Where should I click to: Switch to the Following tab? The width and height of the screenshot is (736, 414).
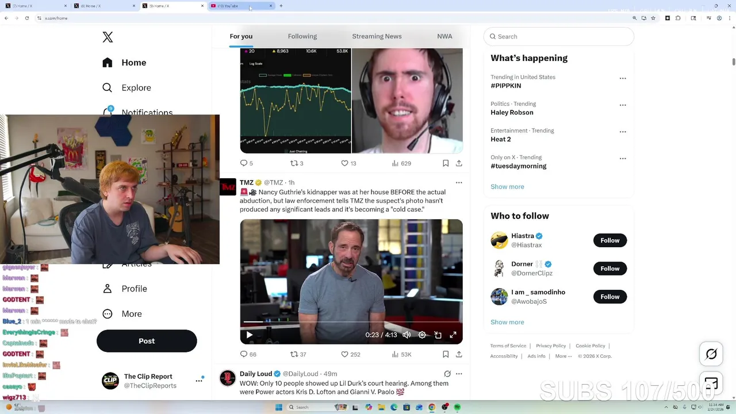coord(302,36)
